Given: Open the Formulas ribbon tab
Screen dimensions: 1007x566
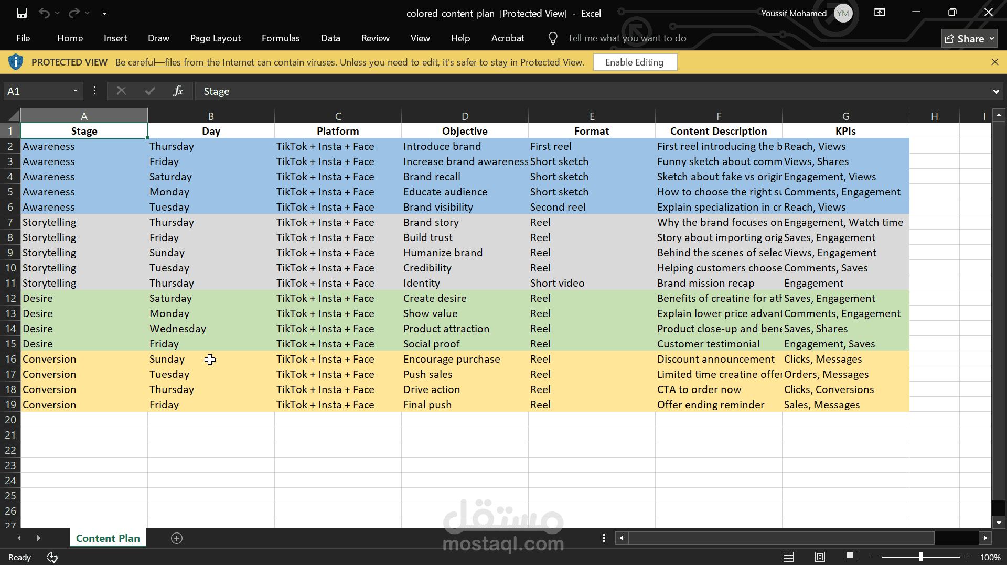Looking at the screenshot, I should point(281,38).
